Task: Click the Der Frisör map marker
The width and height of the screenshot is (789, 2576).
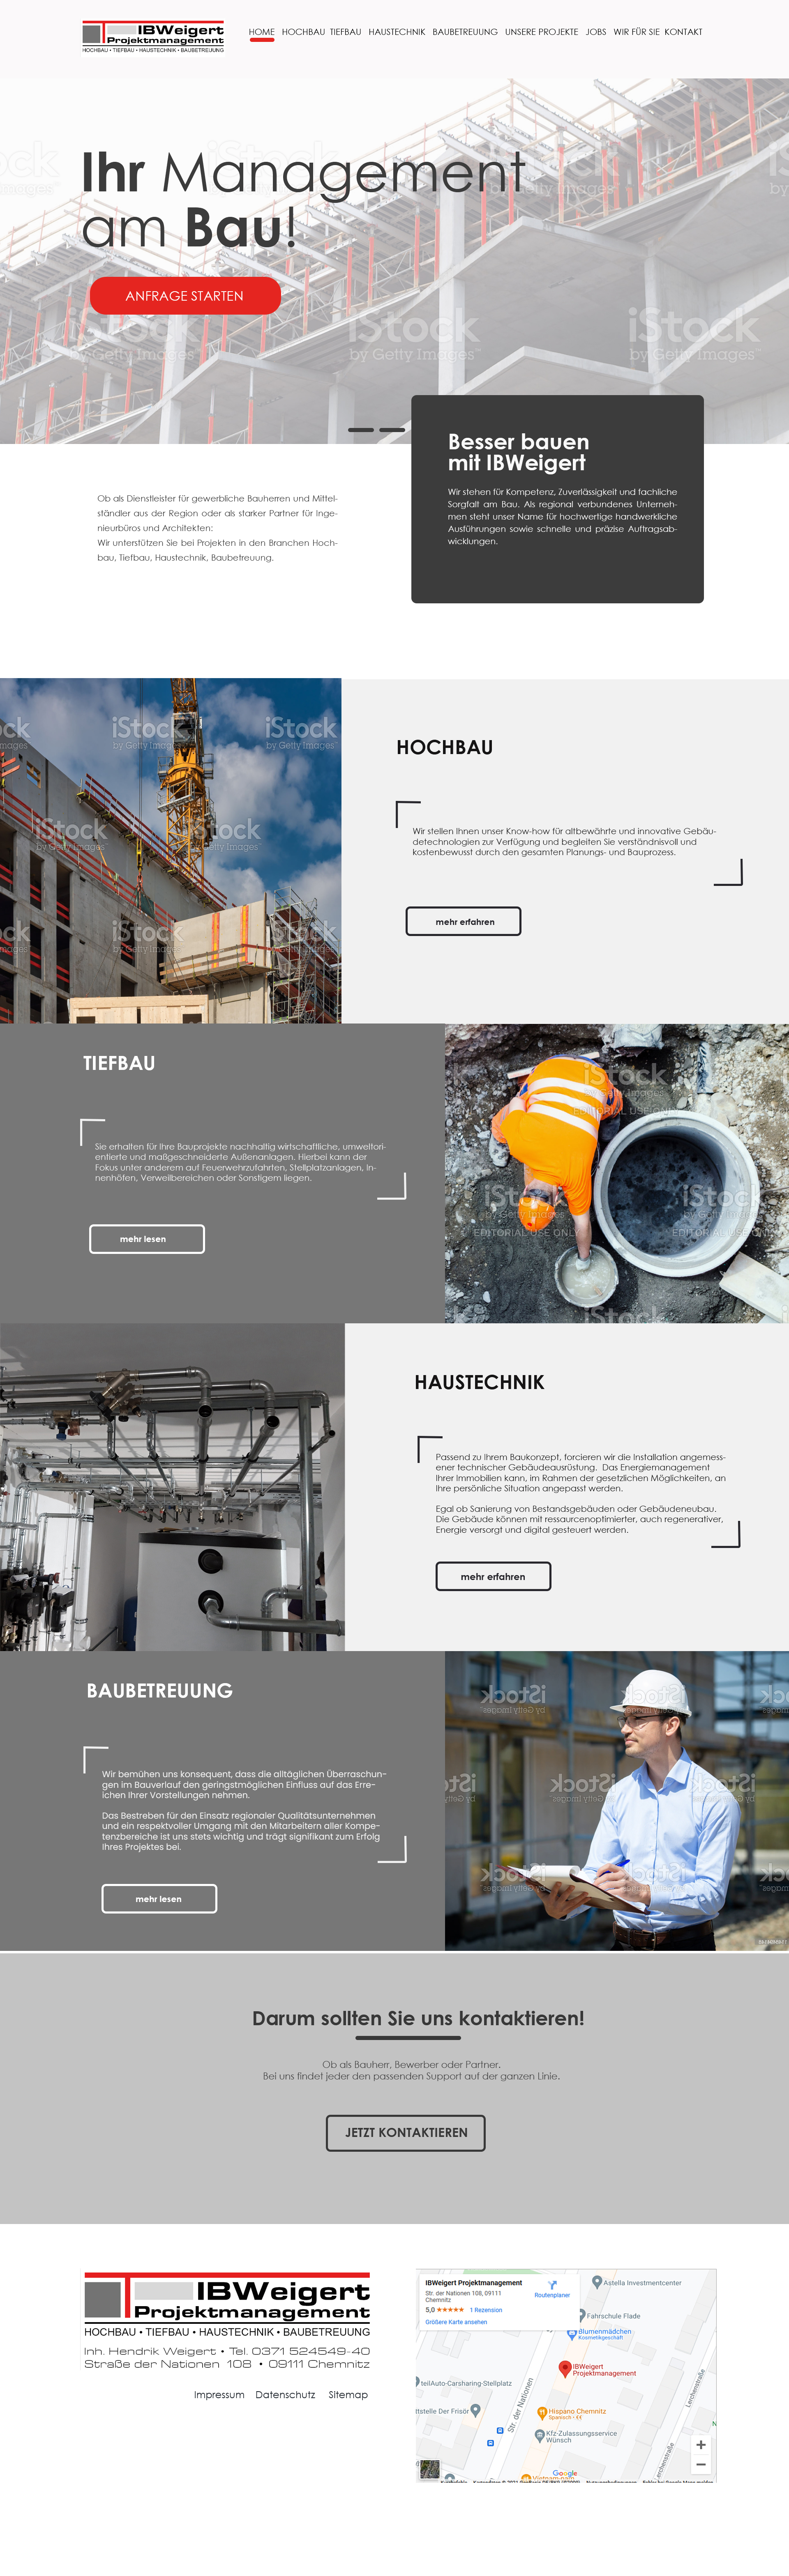Action: coord(475,2410)
